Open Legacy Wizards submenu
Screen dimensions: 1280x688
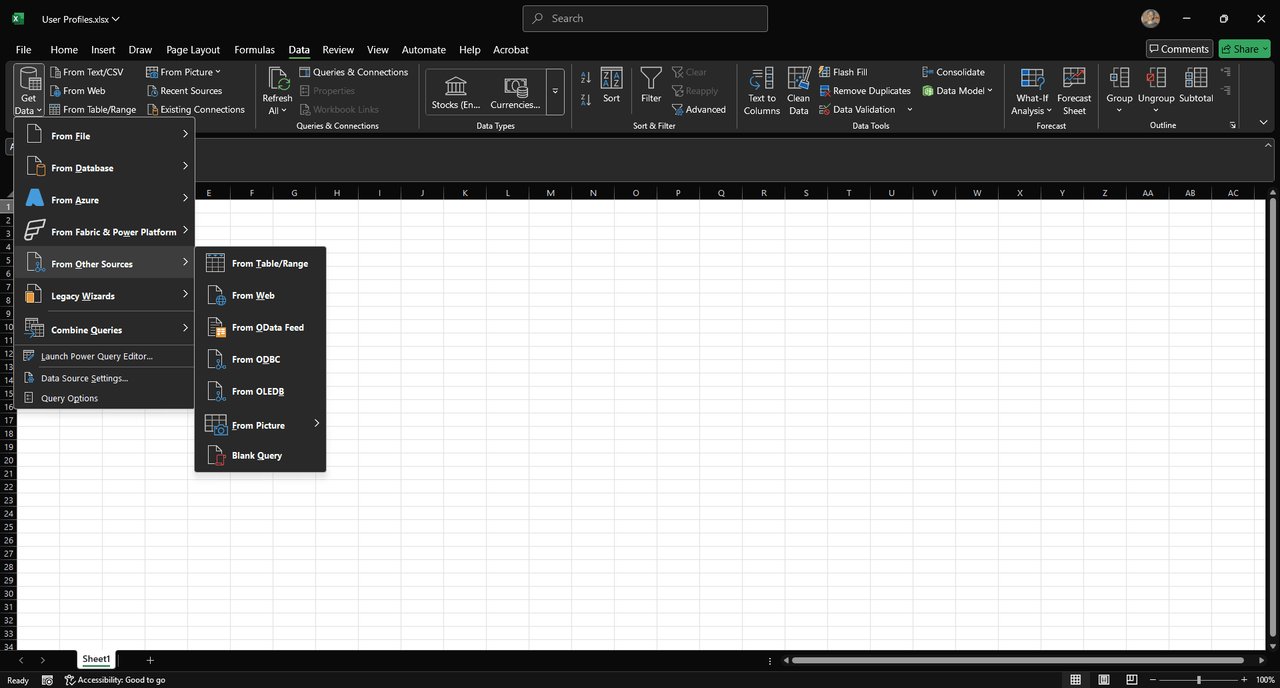(105, 295)
